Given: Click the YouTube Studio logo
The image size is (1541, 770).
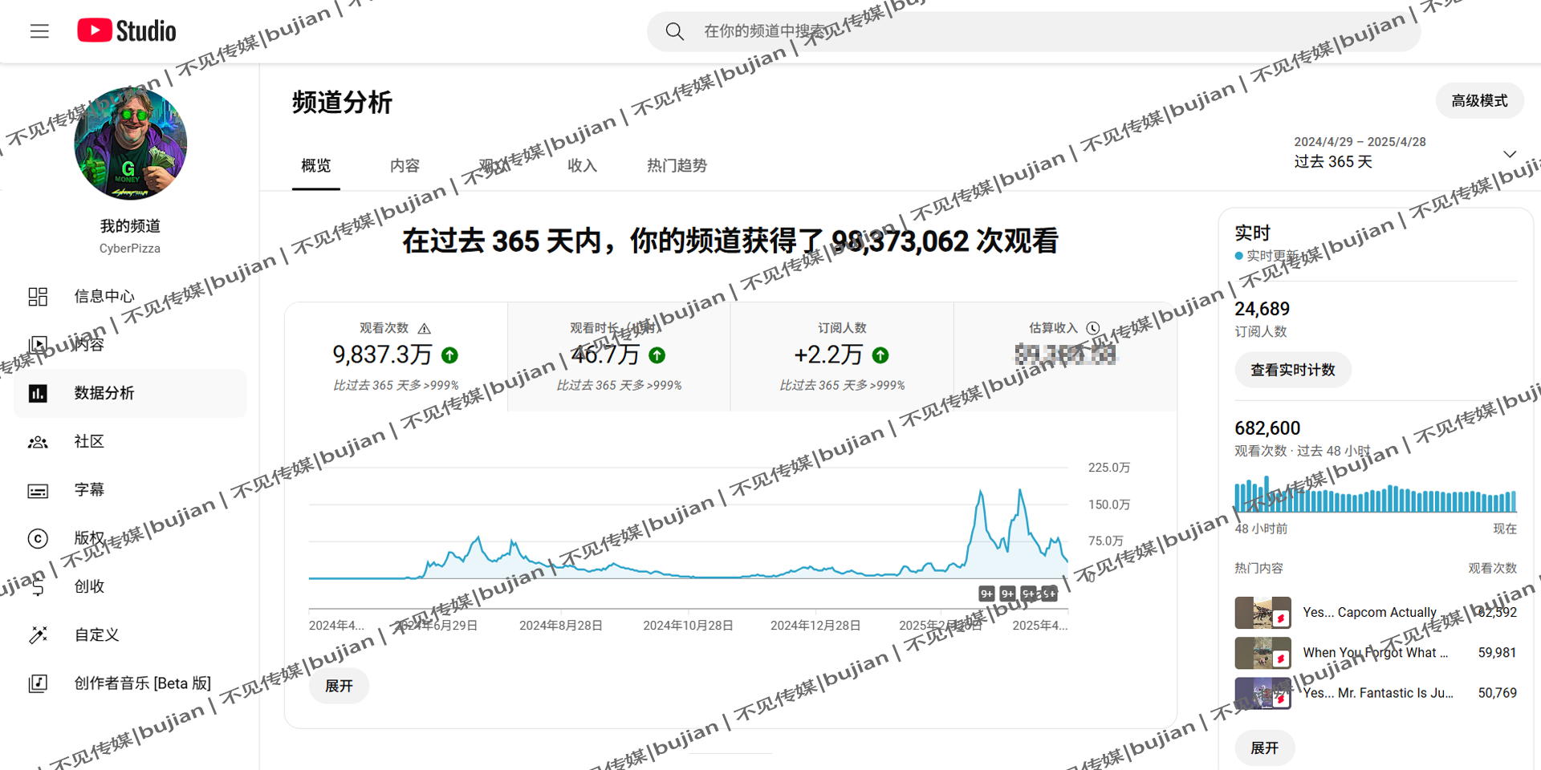Looking at the screenshot, I should (x=127, y=31).
